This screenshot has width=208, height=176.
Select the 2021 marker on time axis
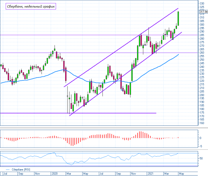150,174
